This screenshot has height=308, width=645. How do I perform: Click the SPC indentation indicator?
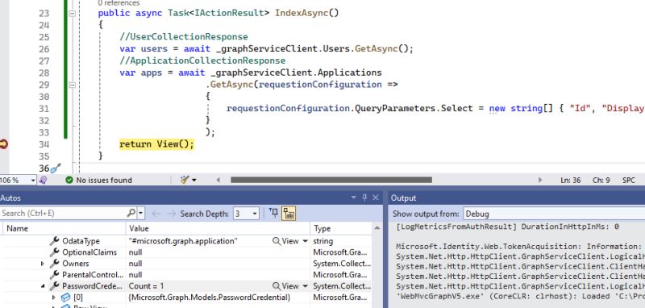629,180
